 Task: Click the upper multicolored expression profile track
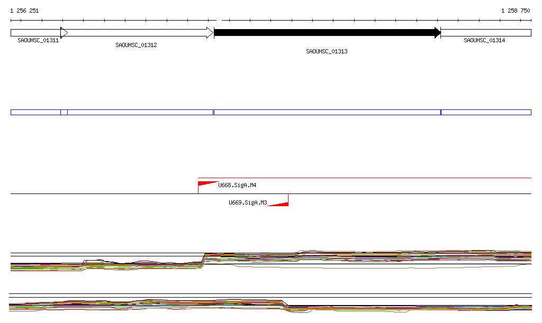318,257
